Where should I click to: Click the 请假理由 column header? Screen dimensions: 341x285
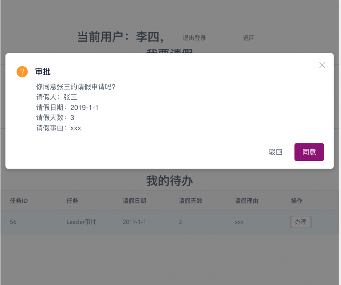click(x=247, y=201)
